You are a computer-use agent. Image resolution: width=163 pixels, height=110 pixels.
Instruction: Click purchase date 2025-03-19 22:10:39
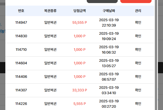pos(109,22)
